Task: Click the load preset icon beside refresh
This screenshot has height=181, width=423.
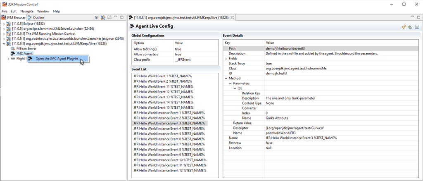Action: [410, 26]
